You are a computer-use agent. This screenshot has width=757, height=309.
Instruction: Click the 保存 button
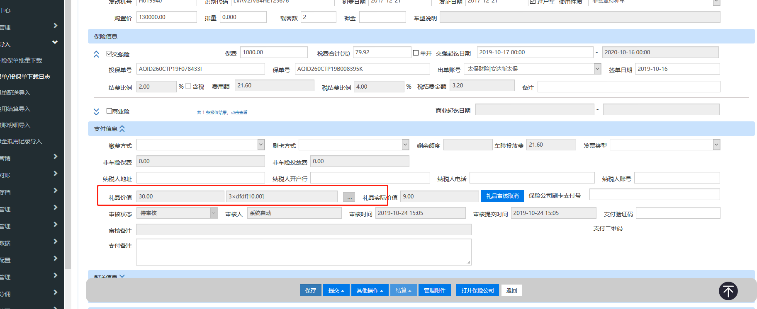[x=310, y=290]
